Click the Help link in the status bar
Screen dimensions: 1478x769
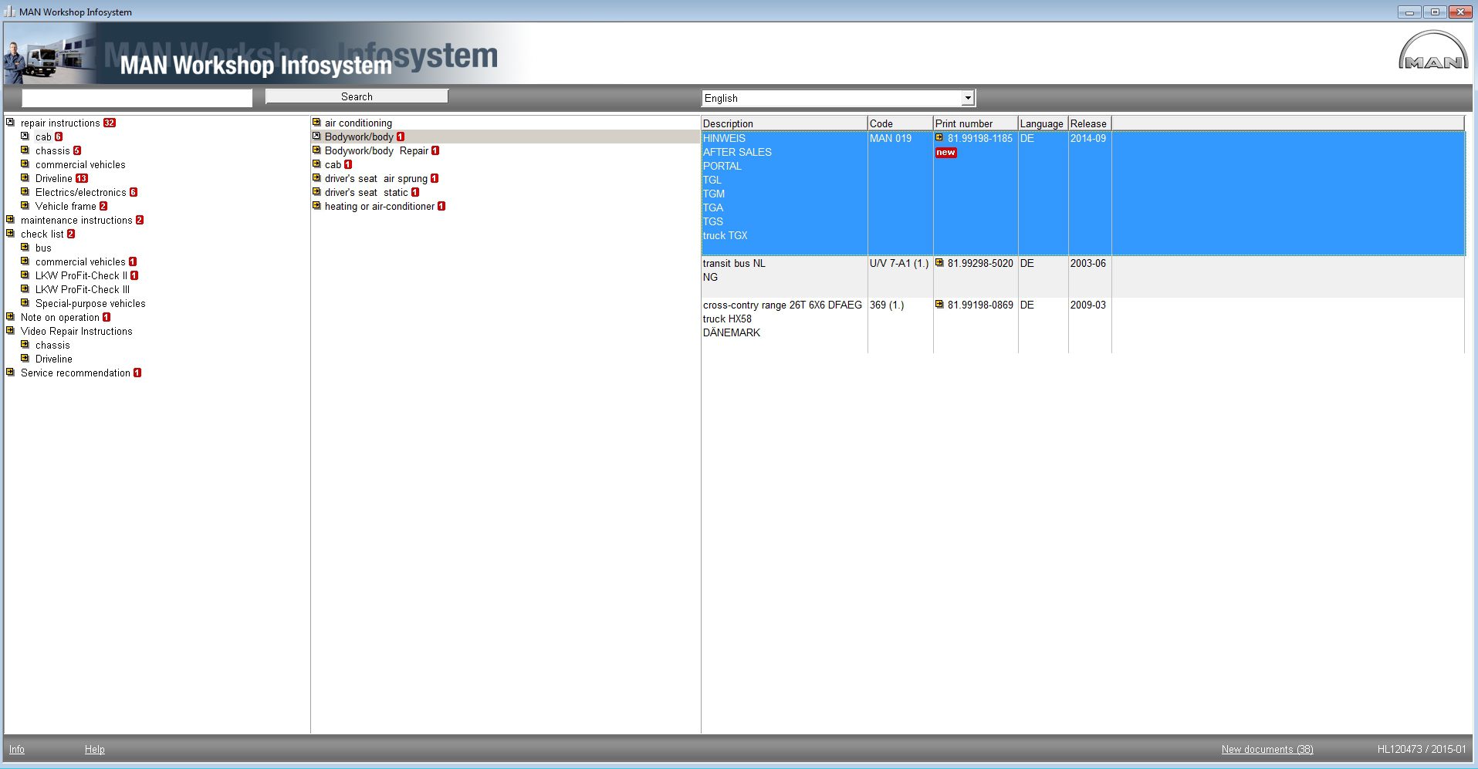click(x=94, y=749)
